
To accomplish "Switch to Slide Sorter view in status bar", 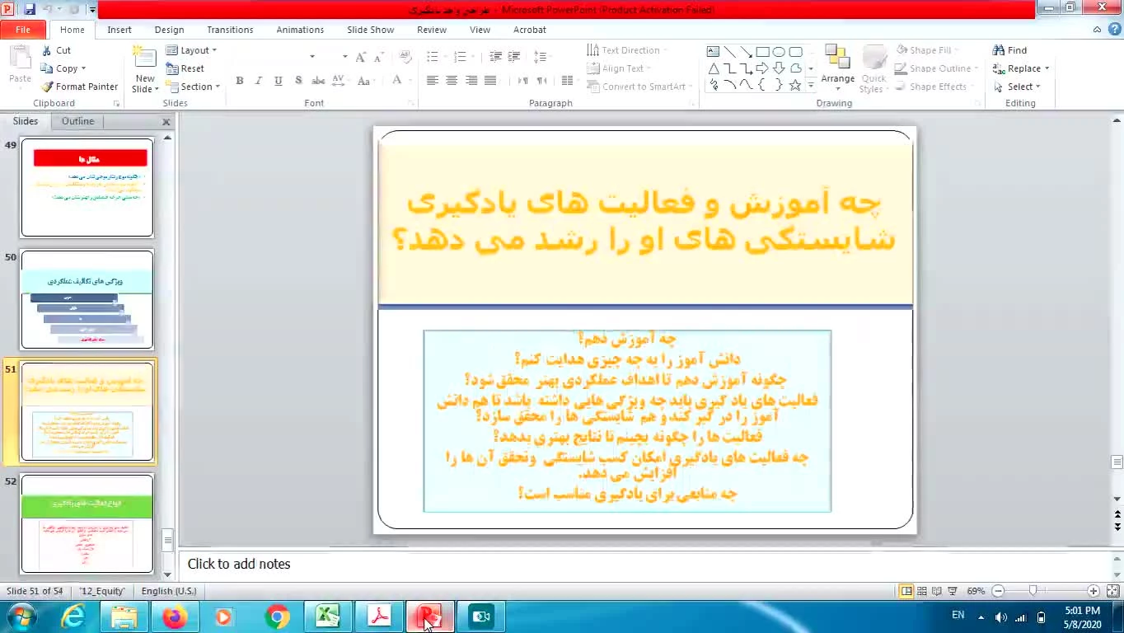I will point(922,591).
